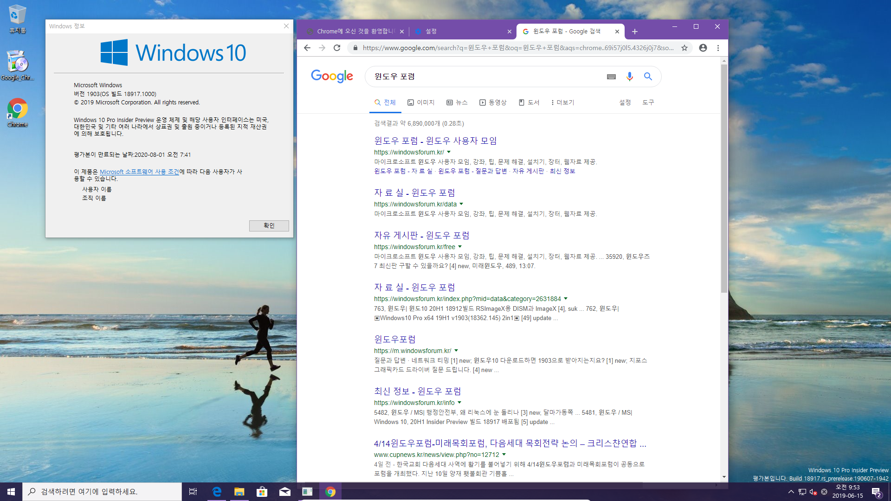
Task: Open the Recycle Bin desktop icon
Action: pos(17,19)
